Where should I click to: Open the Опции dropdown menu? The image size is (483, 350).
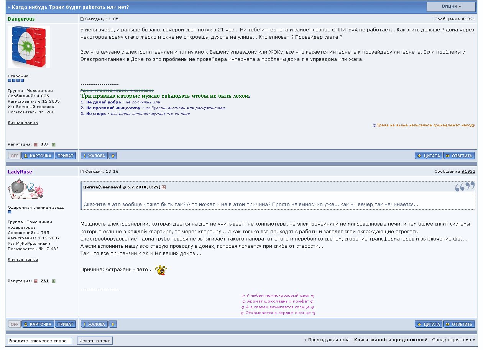(x=451, y=7)
